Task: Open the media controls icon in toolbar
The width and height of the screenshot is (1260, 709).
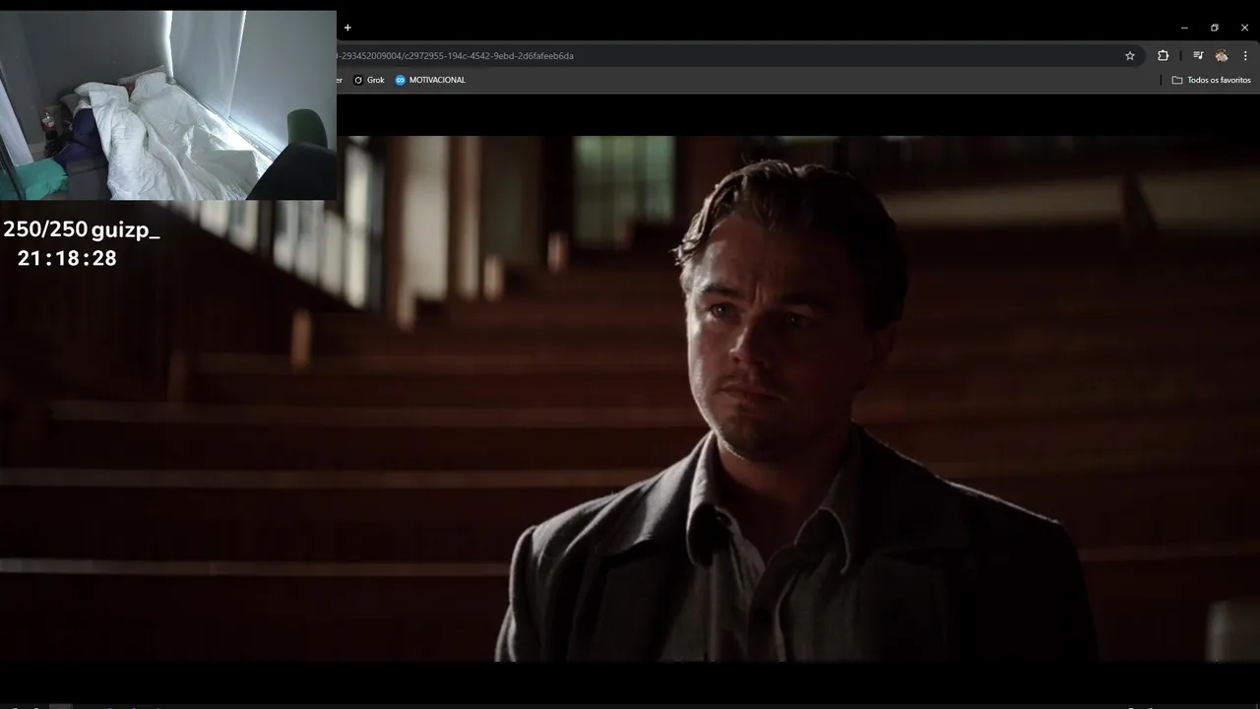Action: [1198, 56]
